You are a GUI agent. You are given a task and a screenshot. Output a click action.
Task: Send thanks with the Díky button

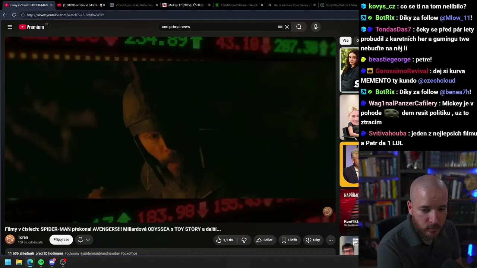click(x=313, y=240)
